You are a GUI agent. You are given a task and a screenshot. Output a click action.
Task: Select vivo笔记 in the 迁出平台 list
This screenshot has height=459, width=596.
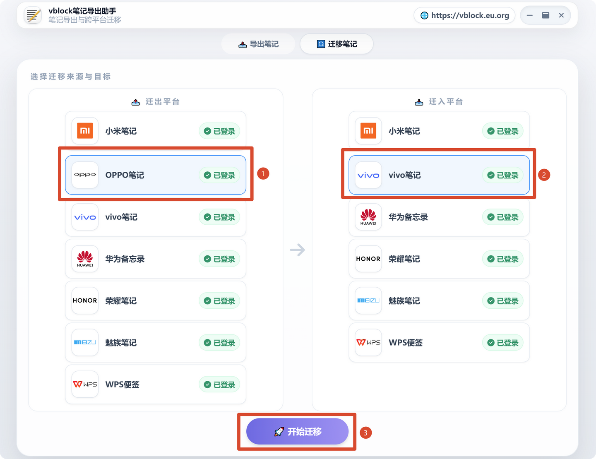156,217
